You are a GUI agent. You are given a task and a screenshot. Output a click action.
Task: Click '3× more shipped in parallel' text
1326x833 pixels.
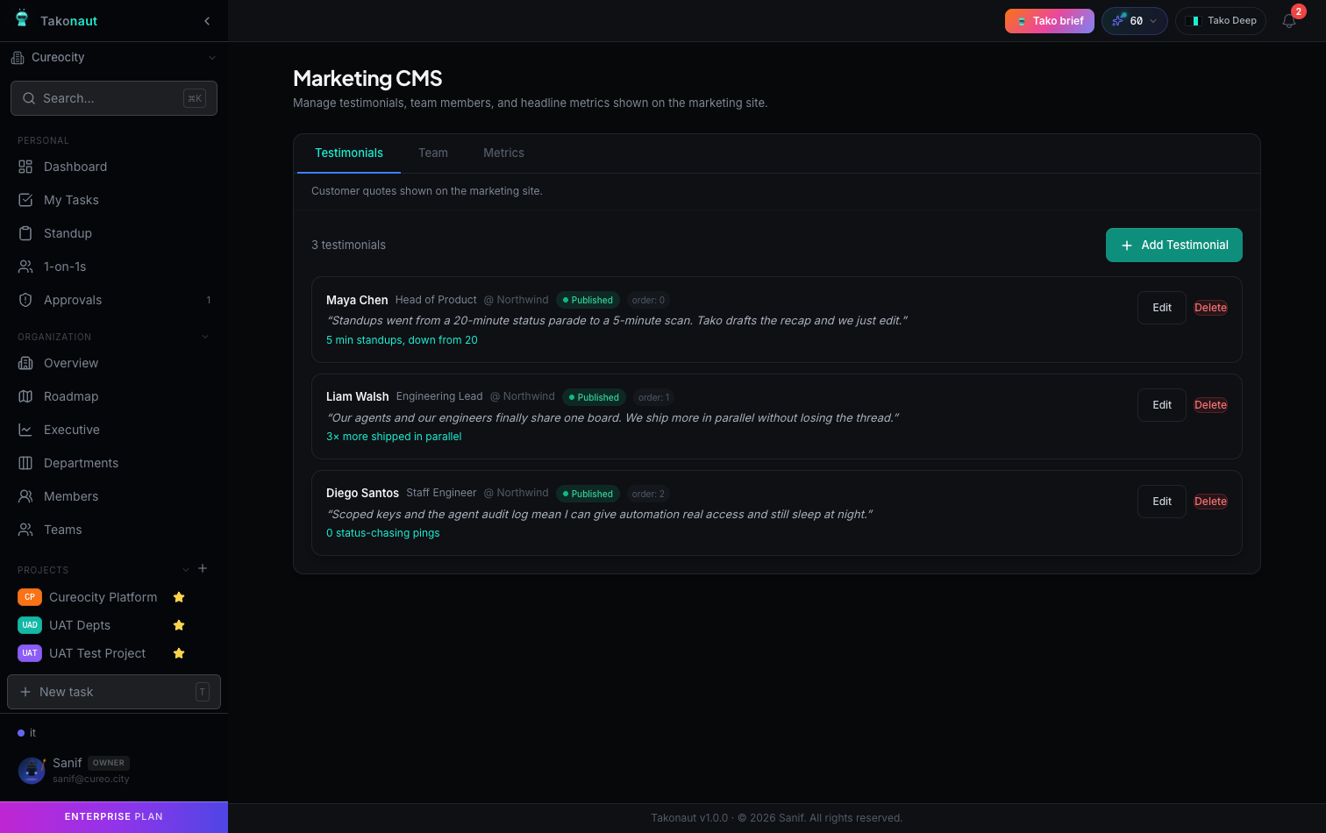pyautogui.click(x=394, y=437)
